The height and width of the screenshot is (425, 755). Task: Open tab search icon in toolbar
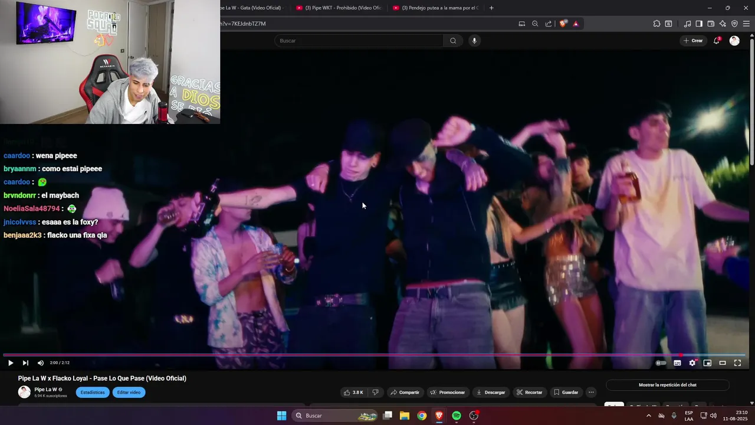(668, 24)
